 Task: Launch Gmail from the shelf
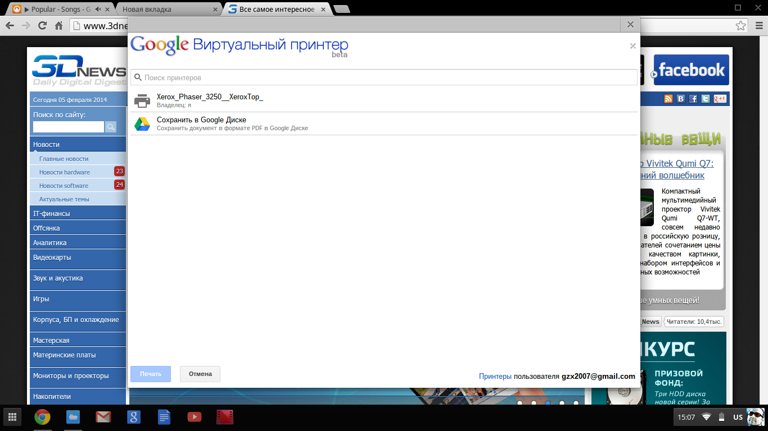coord(103,417)
